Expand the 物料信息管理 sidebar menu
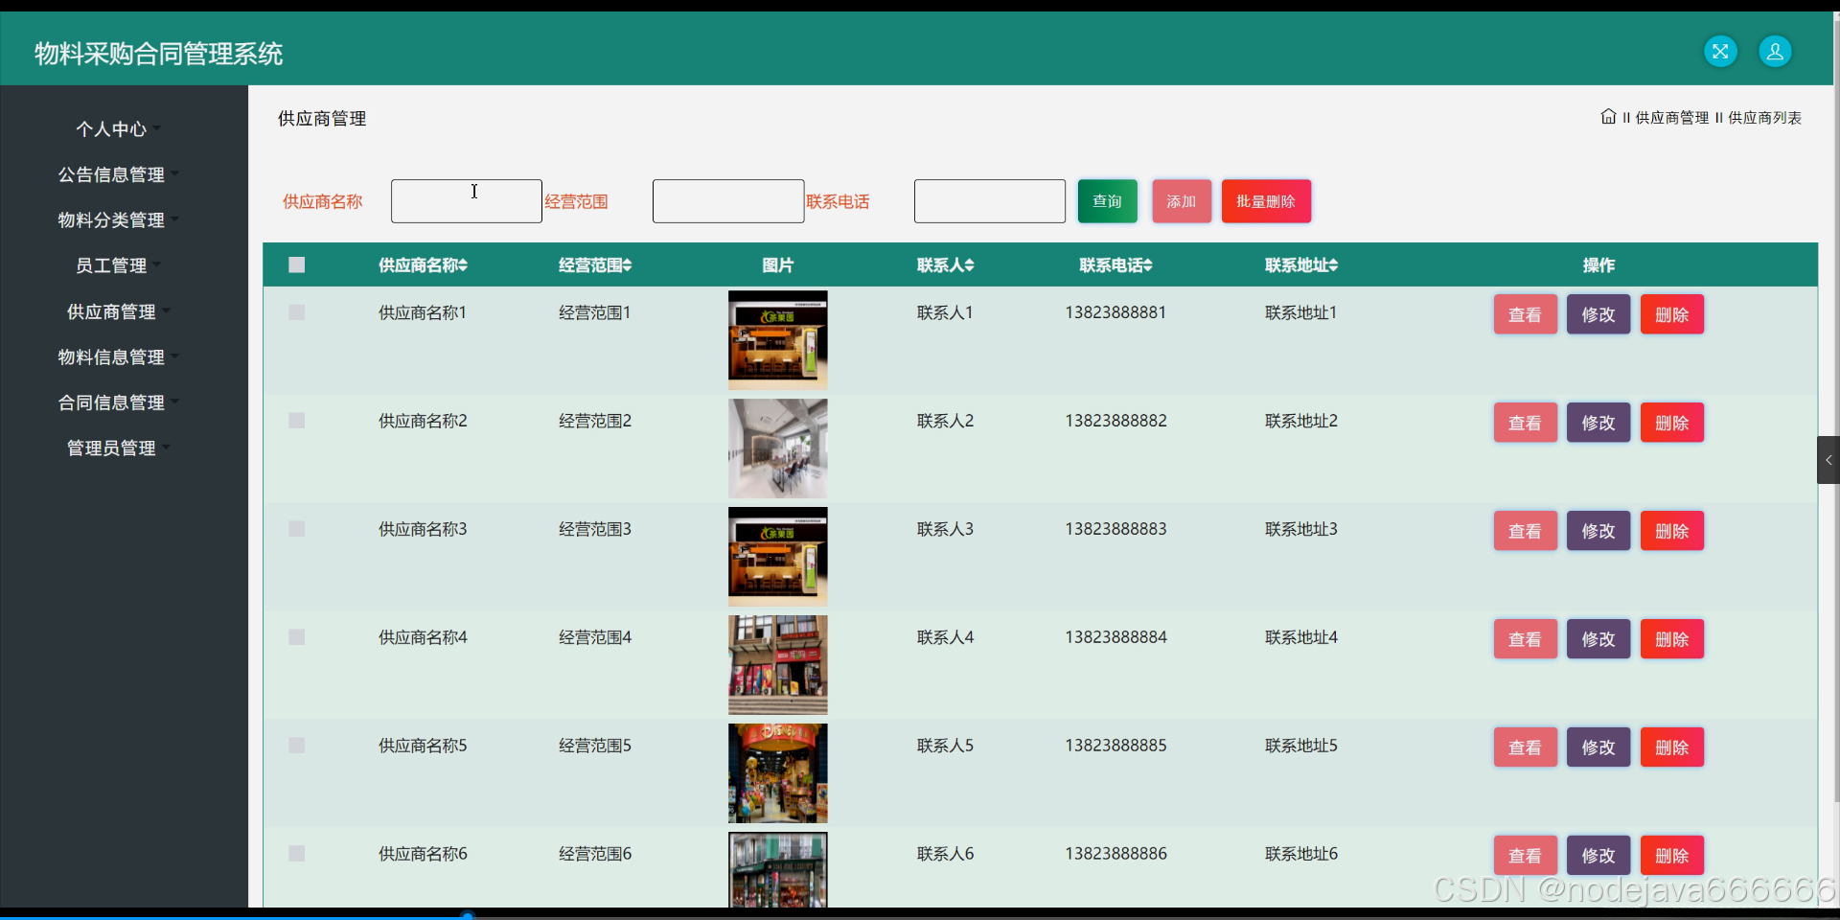Viewport: 1840px width, 920px height. [x=119, y=356]
